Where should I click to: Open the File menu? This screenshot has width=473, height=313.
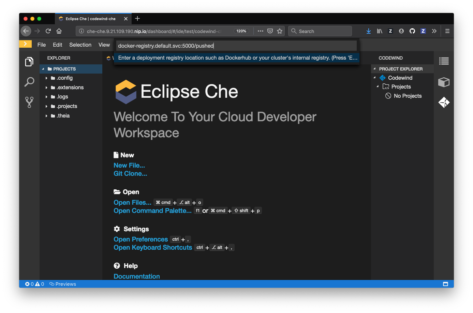click(42, 45)
